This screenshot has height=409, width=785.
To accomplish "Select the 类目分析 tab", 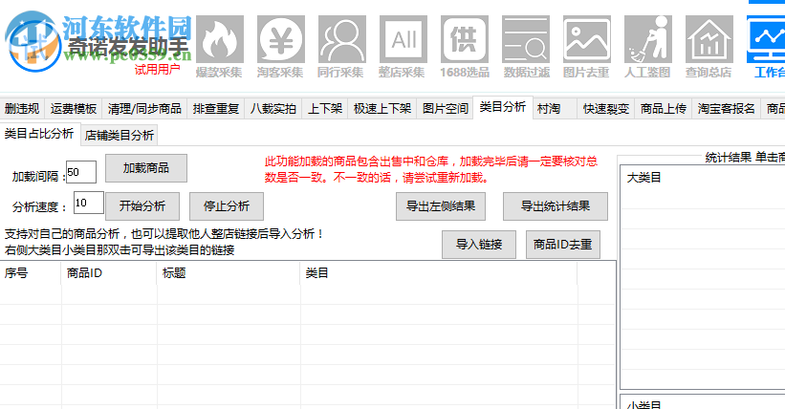I will pyautogui.click(x=503, y=107).
